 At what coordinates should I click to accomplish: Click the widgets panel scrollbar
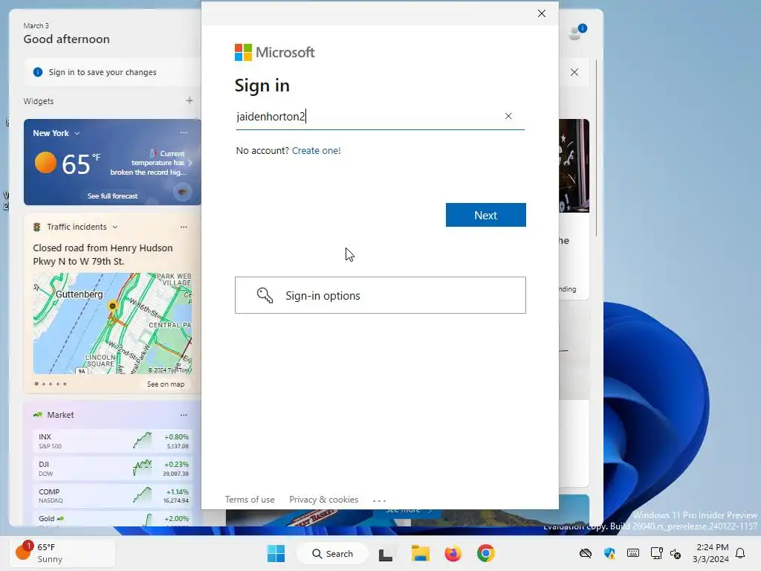tap(597, 148)
